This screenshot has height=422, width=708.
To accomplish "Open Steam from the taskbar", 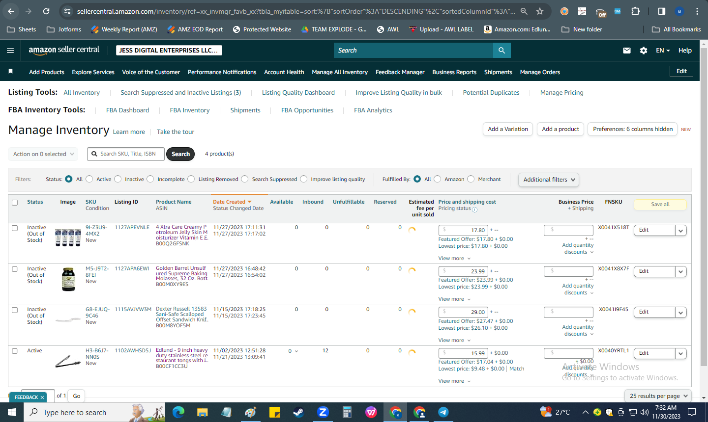I will pyautogui.click(x=298, y=412).
